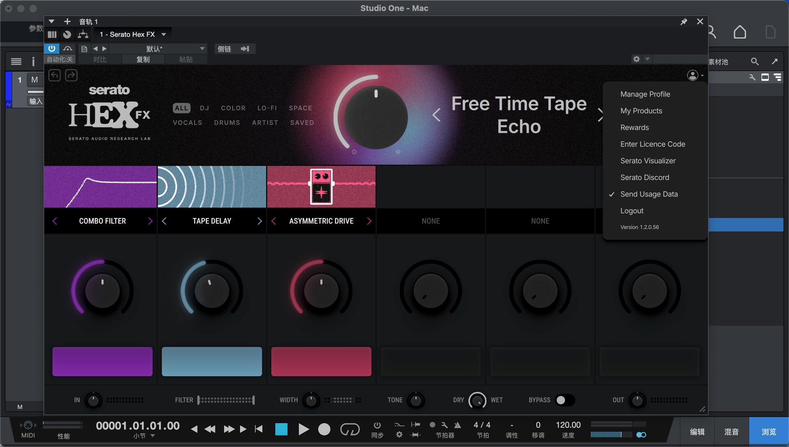Go to next Tape Delay effect type
The height and width of the screenshot is (447, 789).
260,221
